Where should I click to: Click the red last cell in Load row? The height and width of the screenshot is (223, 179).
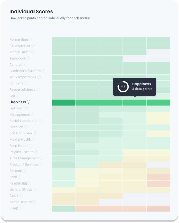pos(158,177)
